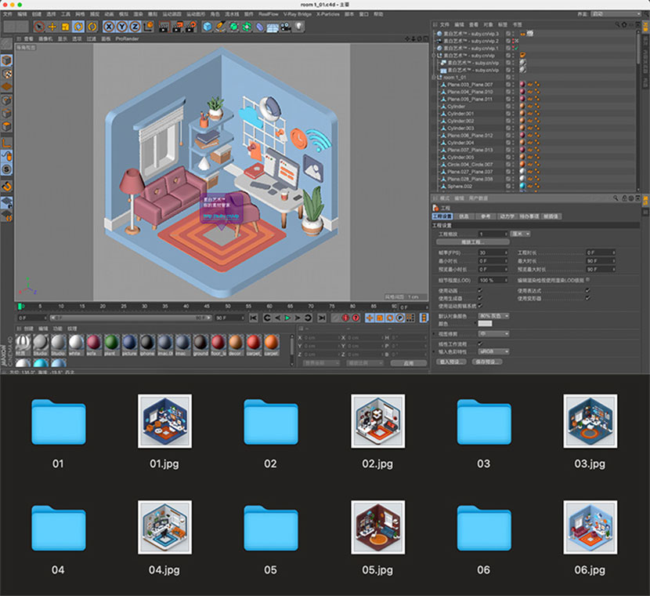Toggle the 线性工作流程 checkbox
The height and width of the screenshot is (596, 650).
click(480, 343)
